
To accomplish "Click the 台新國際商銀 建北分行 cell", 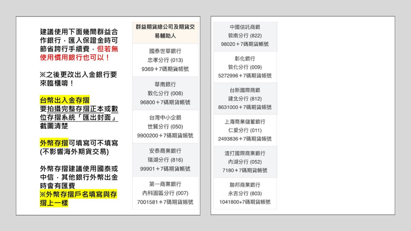I will point(245,99).
